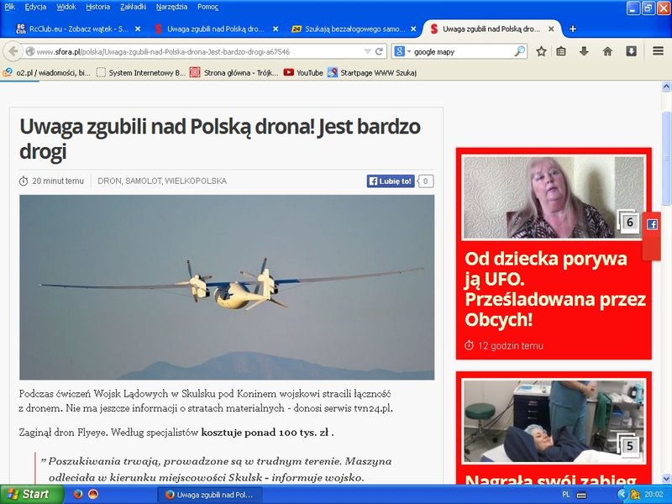The height and width of the screenshot is (504, 672).
Task: Click the back navigation arrow
Action: [13, 51]
